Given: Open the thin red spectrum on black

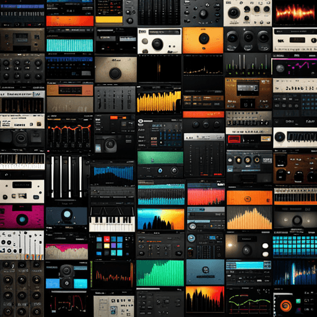Looking at the screenshot, I should tap(113, 274).
